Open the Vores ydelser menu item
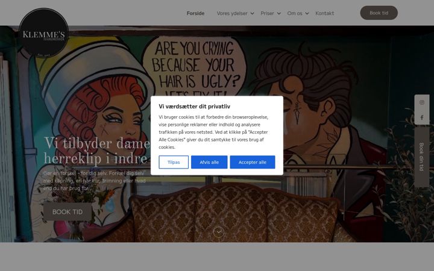The width and height of the screenshot is (434, 271). [x=232, y=13]
